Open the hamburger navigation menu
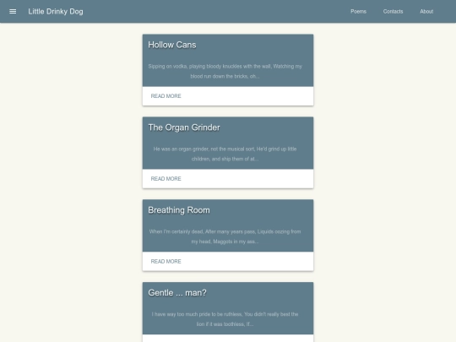Image resolution: width=456 pixels, height=342 pixels. click(13, 11)
